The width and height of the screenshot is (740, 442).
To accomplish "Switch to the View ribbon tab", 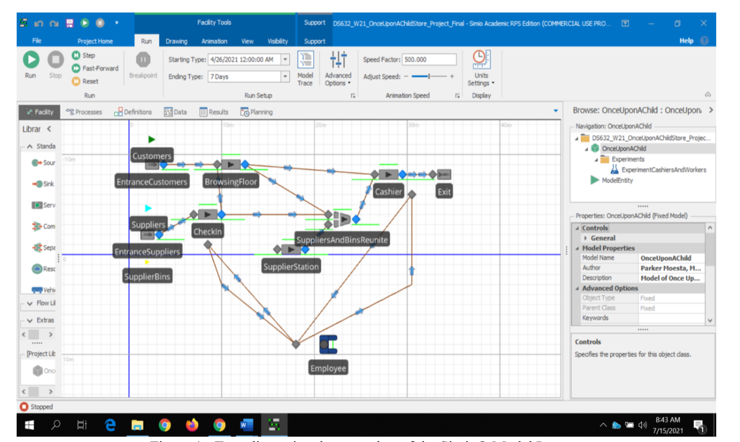I will 248,41.
